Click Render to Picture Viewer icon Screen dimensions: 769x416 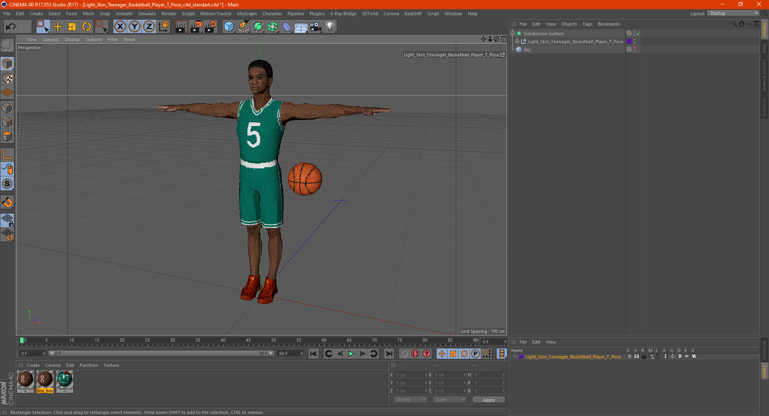tap(196, 27)
